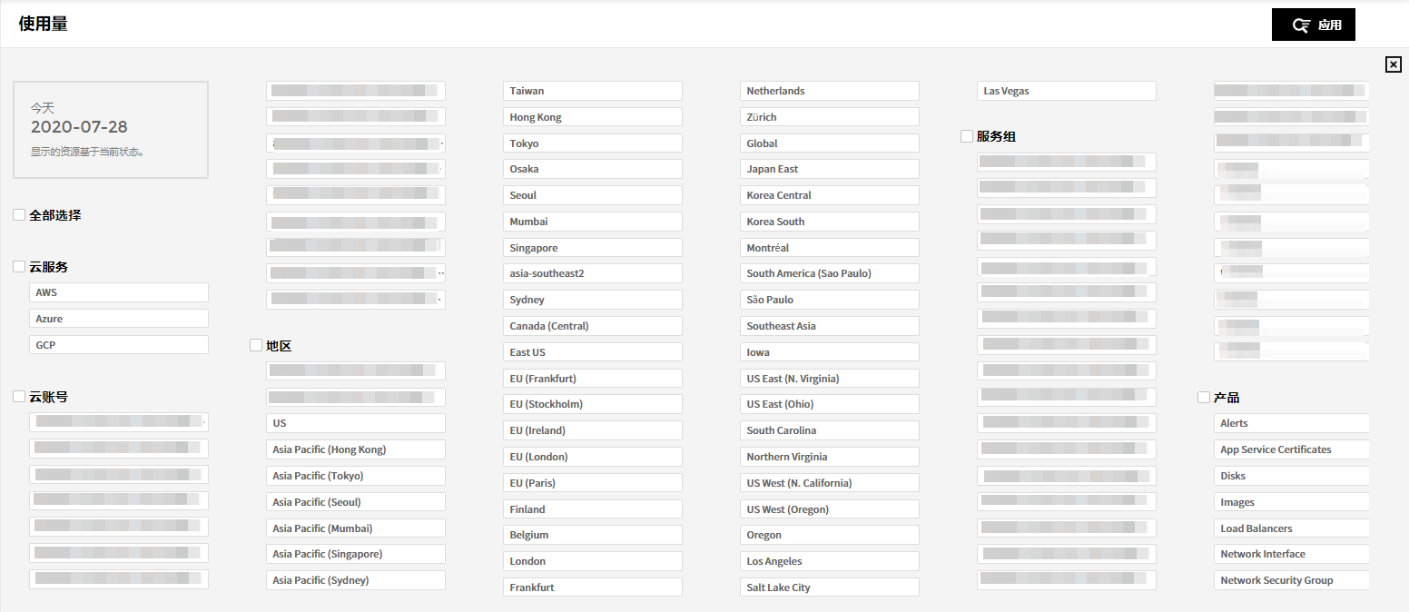
Task: Toggle the 云服务 checkbox
Action: coord(19,267)
